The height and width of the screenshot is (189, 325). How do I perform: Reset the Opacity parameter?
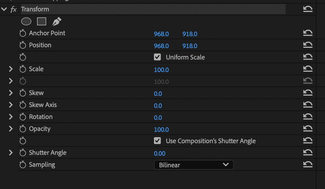(x=307, y=129)
